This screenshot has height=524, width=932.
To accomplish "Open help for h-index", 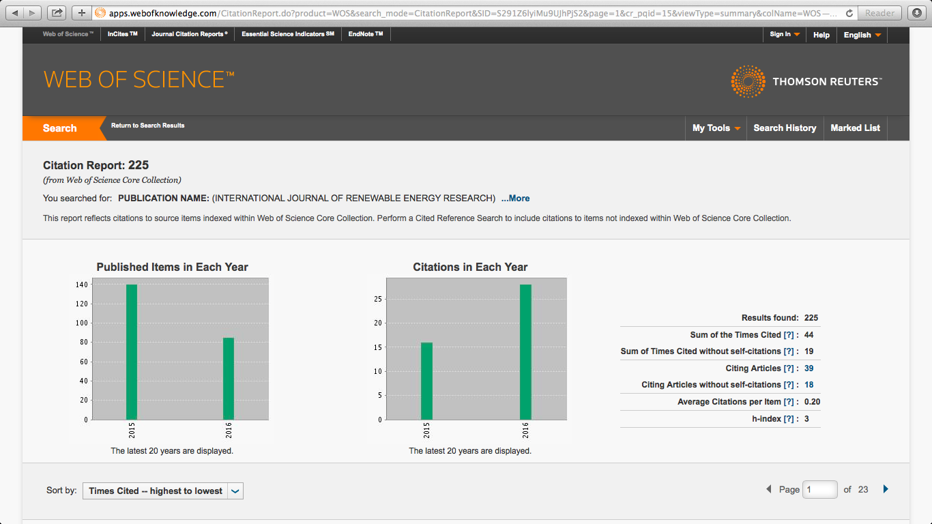I will 789,419.
